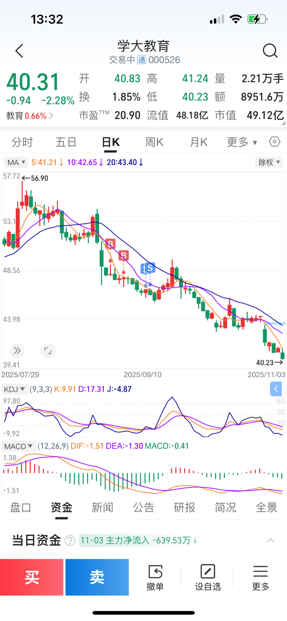Collapse indicator panel via blue arrow tab
This screenshot has height=621, width=287.
click(276, 389)
